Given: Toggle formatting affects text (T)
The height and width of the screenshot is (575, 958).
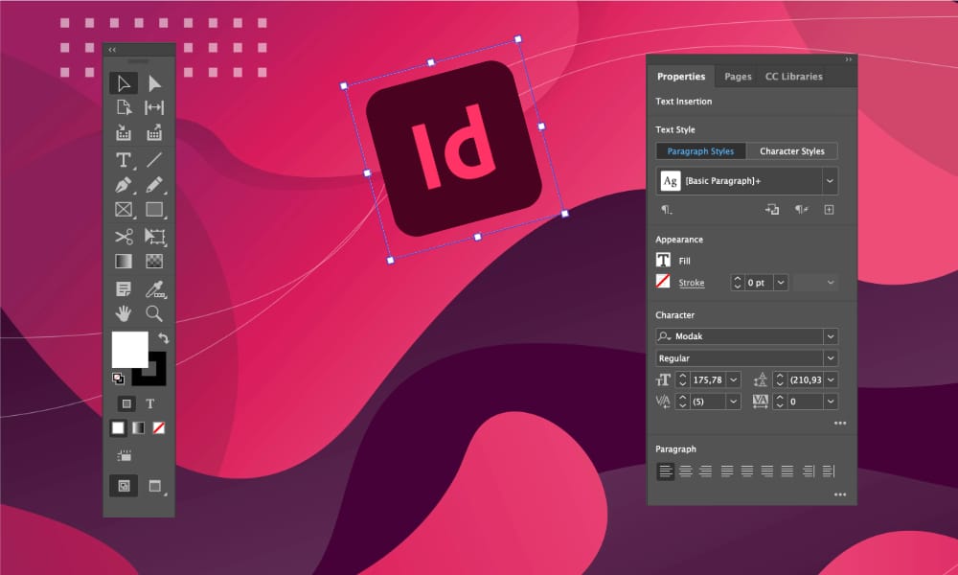Looking at the screenshot, I should point(150,403).
